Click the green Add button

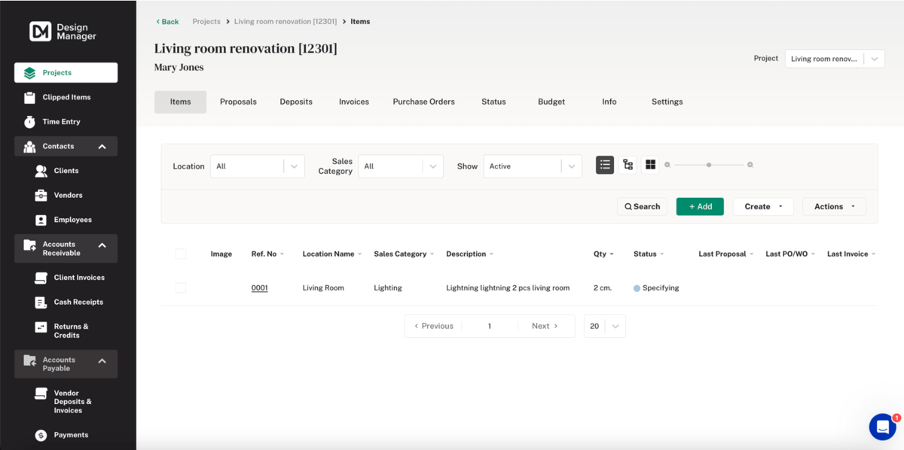[699, 205]
